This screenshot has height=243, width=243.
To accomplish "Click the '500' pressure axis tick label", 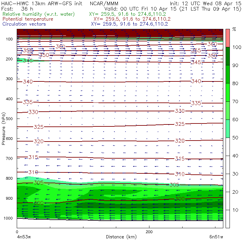I will tap(9, 119).
